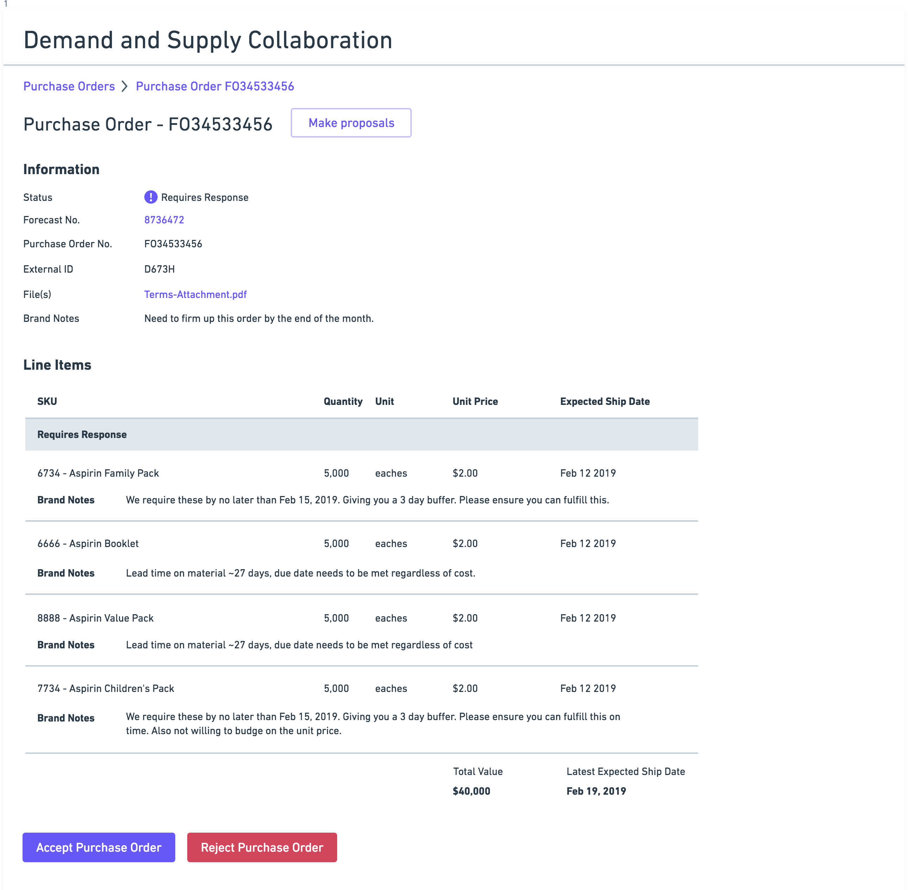
Task: Select the External ID value D673H
Action: coord(159,269)
